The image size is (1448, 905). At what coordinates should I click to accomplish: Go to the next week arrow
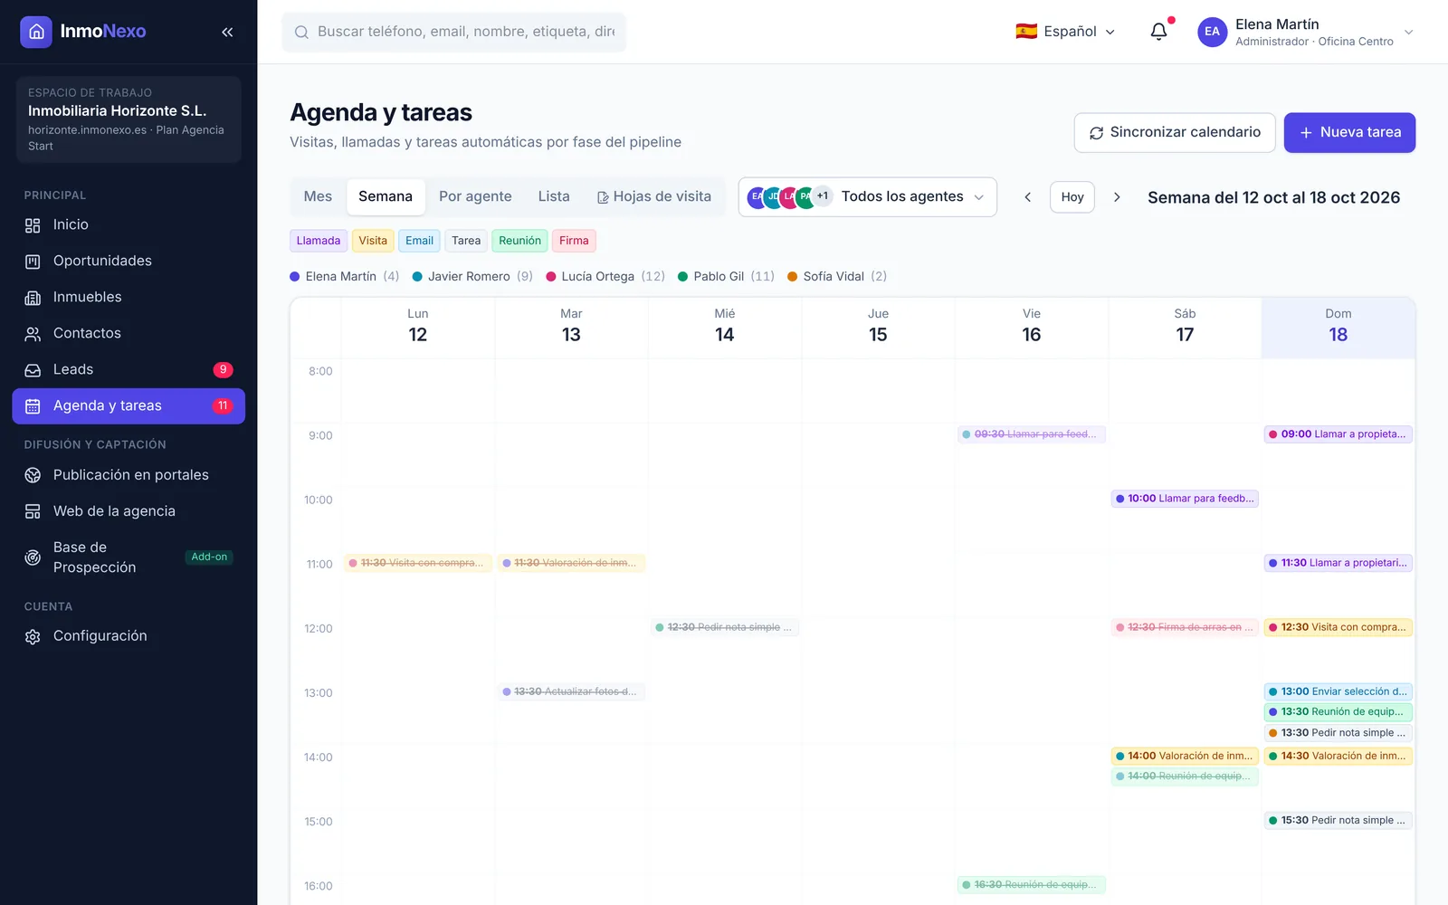[1117, 197]
